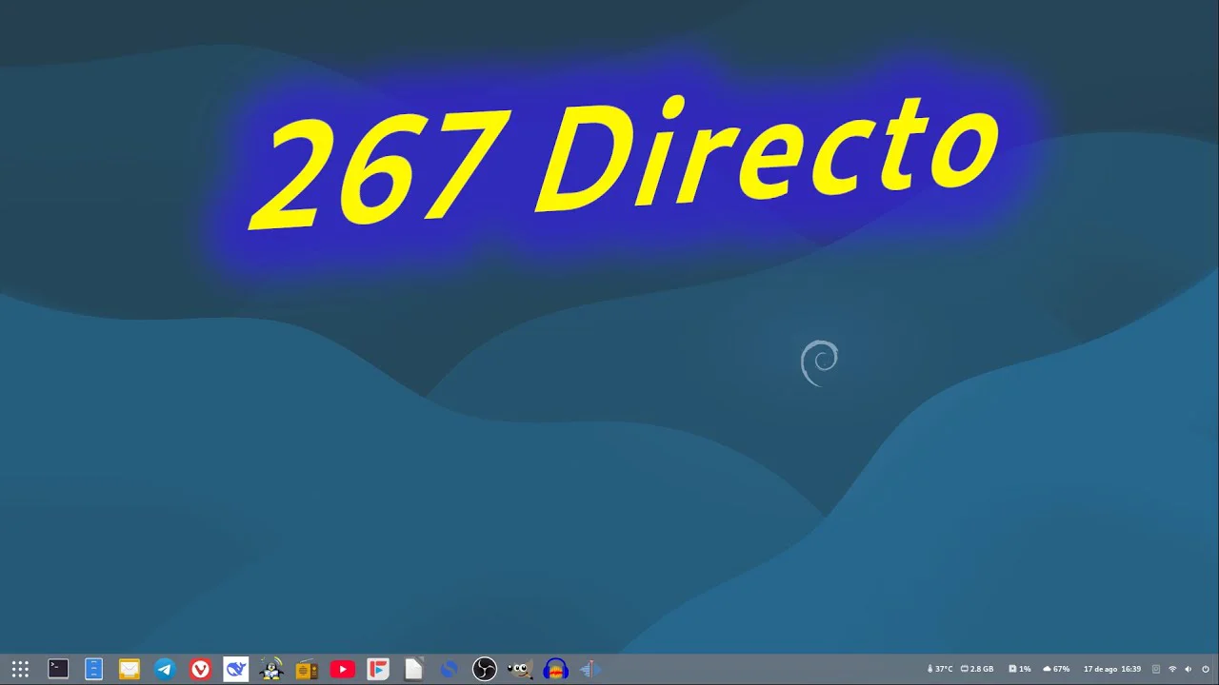Launch the blue arrows app icon
1219x685 pixels.
click(x=590, y=670)
